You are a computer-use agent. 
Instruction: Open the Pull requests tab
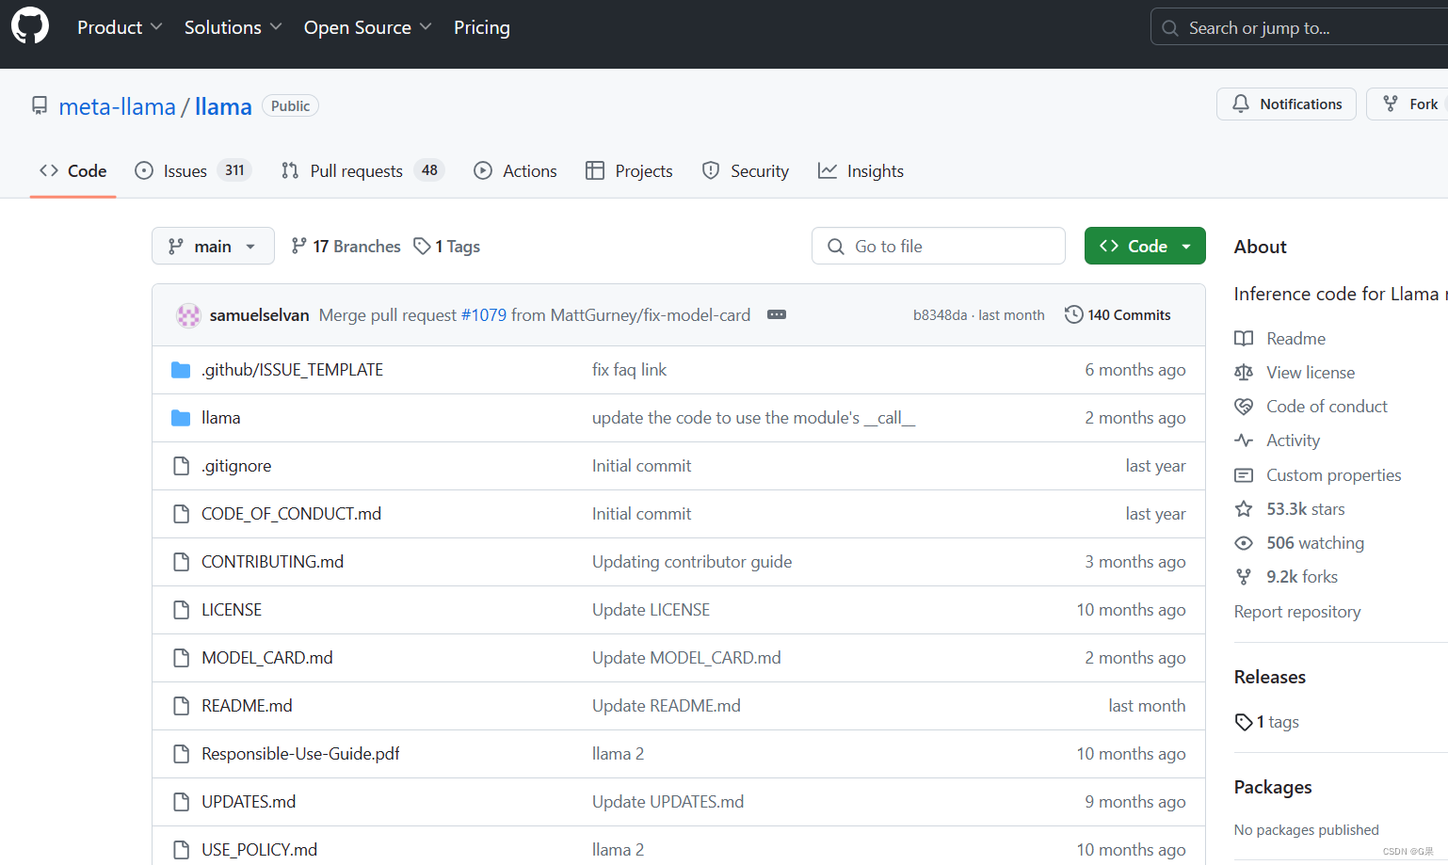click(x=362, y=170)
